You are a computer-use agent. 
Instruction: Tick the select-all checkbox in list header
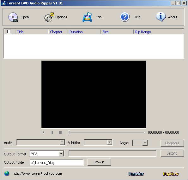coord(9,32)
